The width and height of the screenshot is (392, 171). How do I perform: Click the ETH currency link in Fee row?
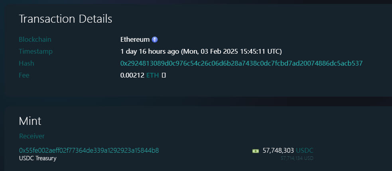coord(152,75)
